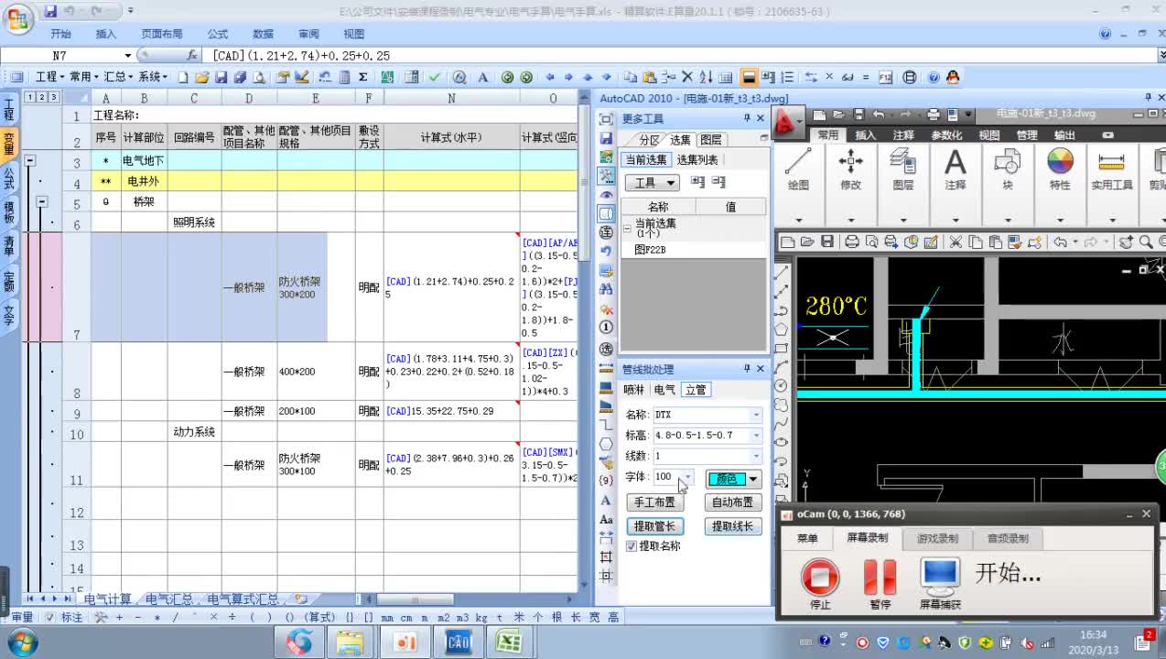Viewport: 1166px width, 659px height.
Task: Click the QQ penguin icon in toolbar
Action: tap(952, 78)
